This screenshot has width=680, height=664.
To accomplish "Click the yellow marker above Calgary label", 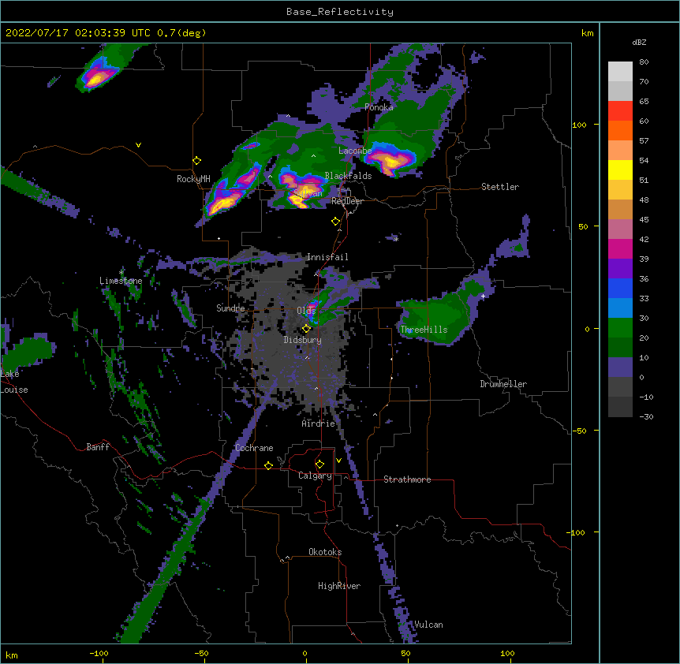I will coord(319,464).
